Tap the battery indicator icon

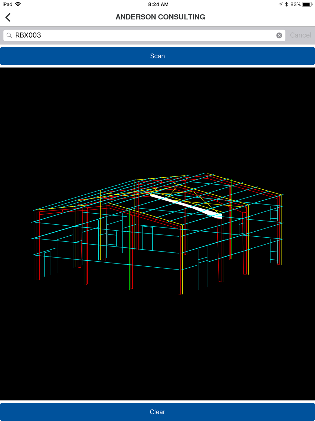coord(307,4)
